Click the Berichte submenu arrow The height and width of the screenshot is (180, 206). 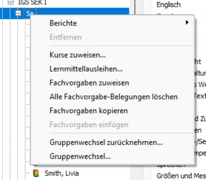pos(187,22)
